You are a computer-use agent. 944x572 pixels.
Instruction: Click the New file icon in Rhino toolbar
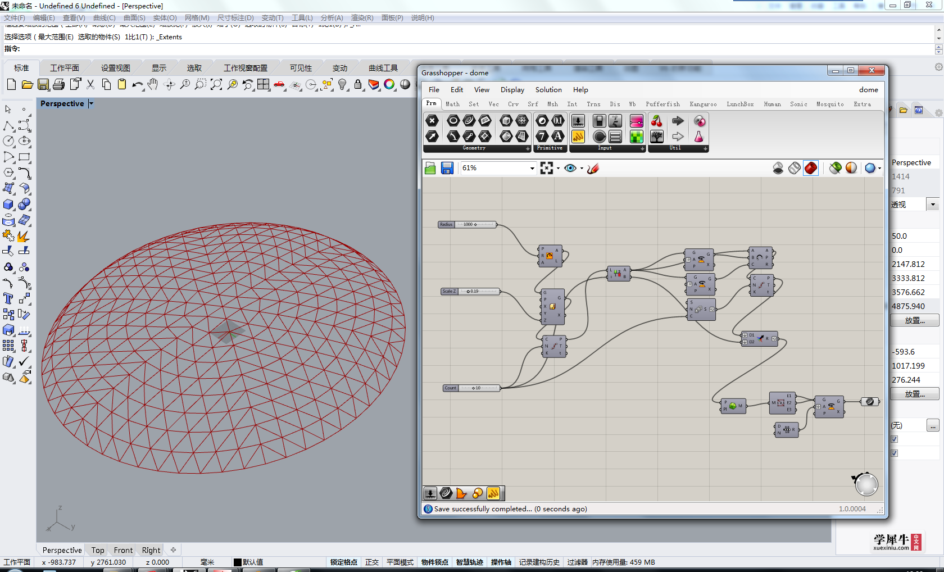(11, 85)
